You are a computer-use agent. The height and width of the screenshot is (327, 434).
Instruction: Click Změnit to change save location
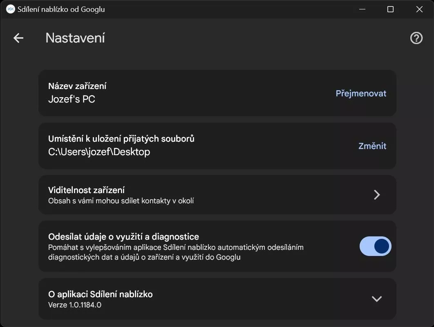click(372, 146)
